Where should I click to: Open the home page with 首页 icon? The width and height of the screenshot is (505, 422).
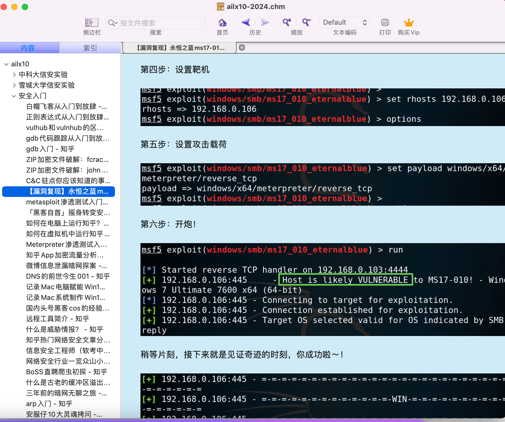222,23
